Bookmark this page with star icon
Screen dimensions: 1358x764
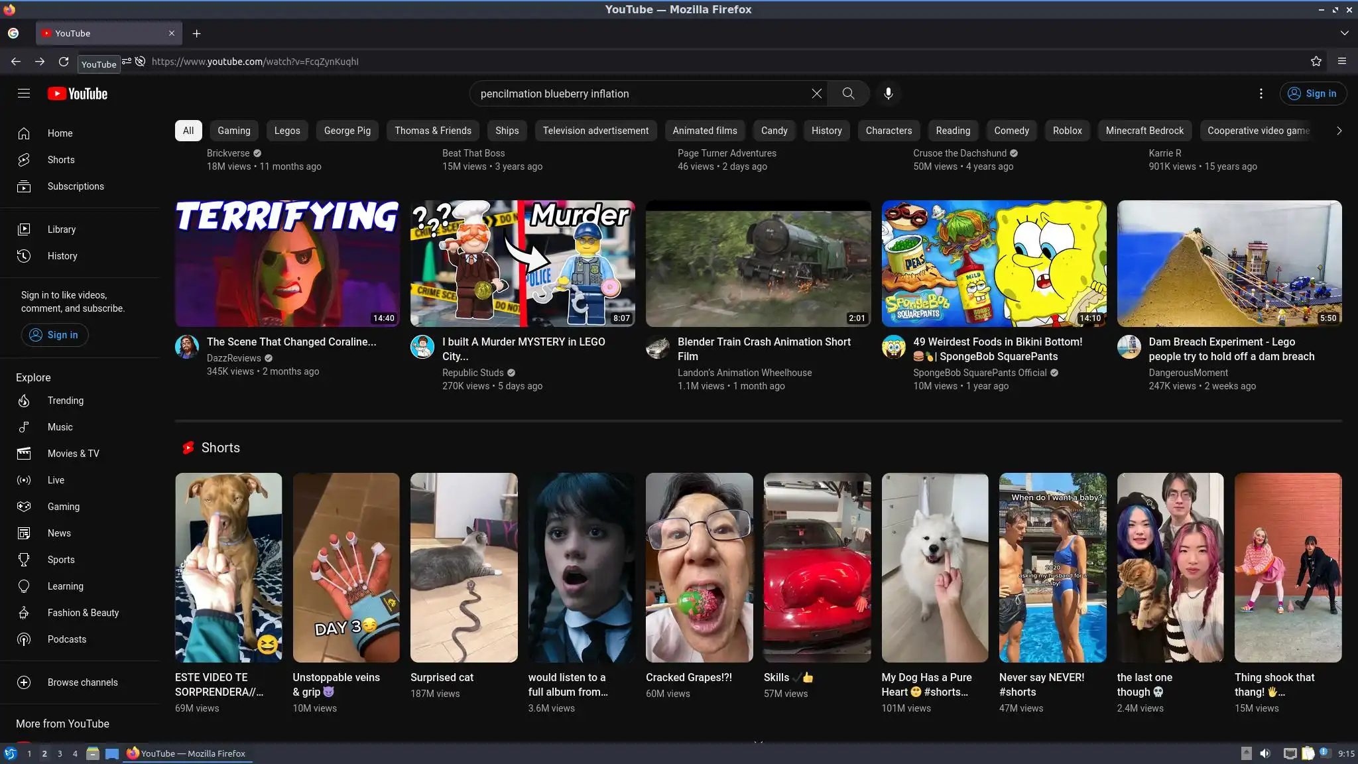(x=1316, y=62)
